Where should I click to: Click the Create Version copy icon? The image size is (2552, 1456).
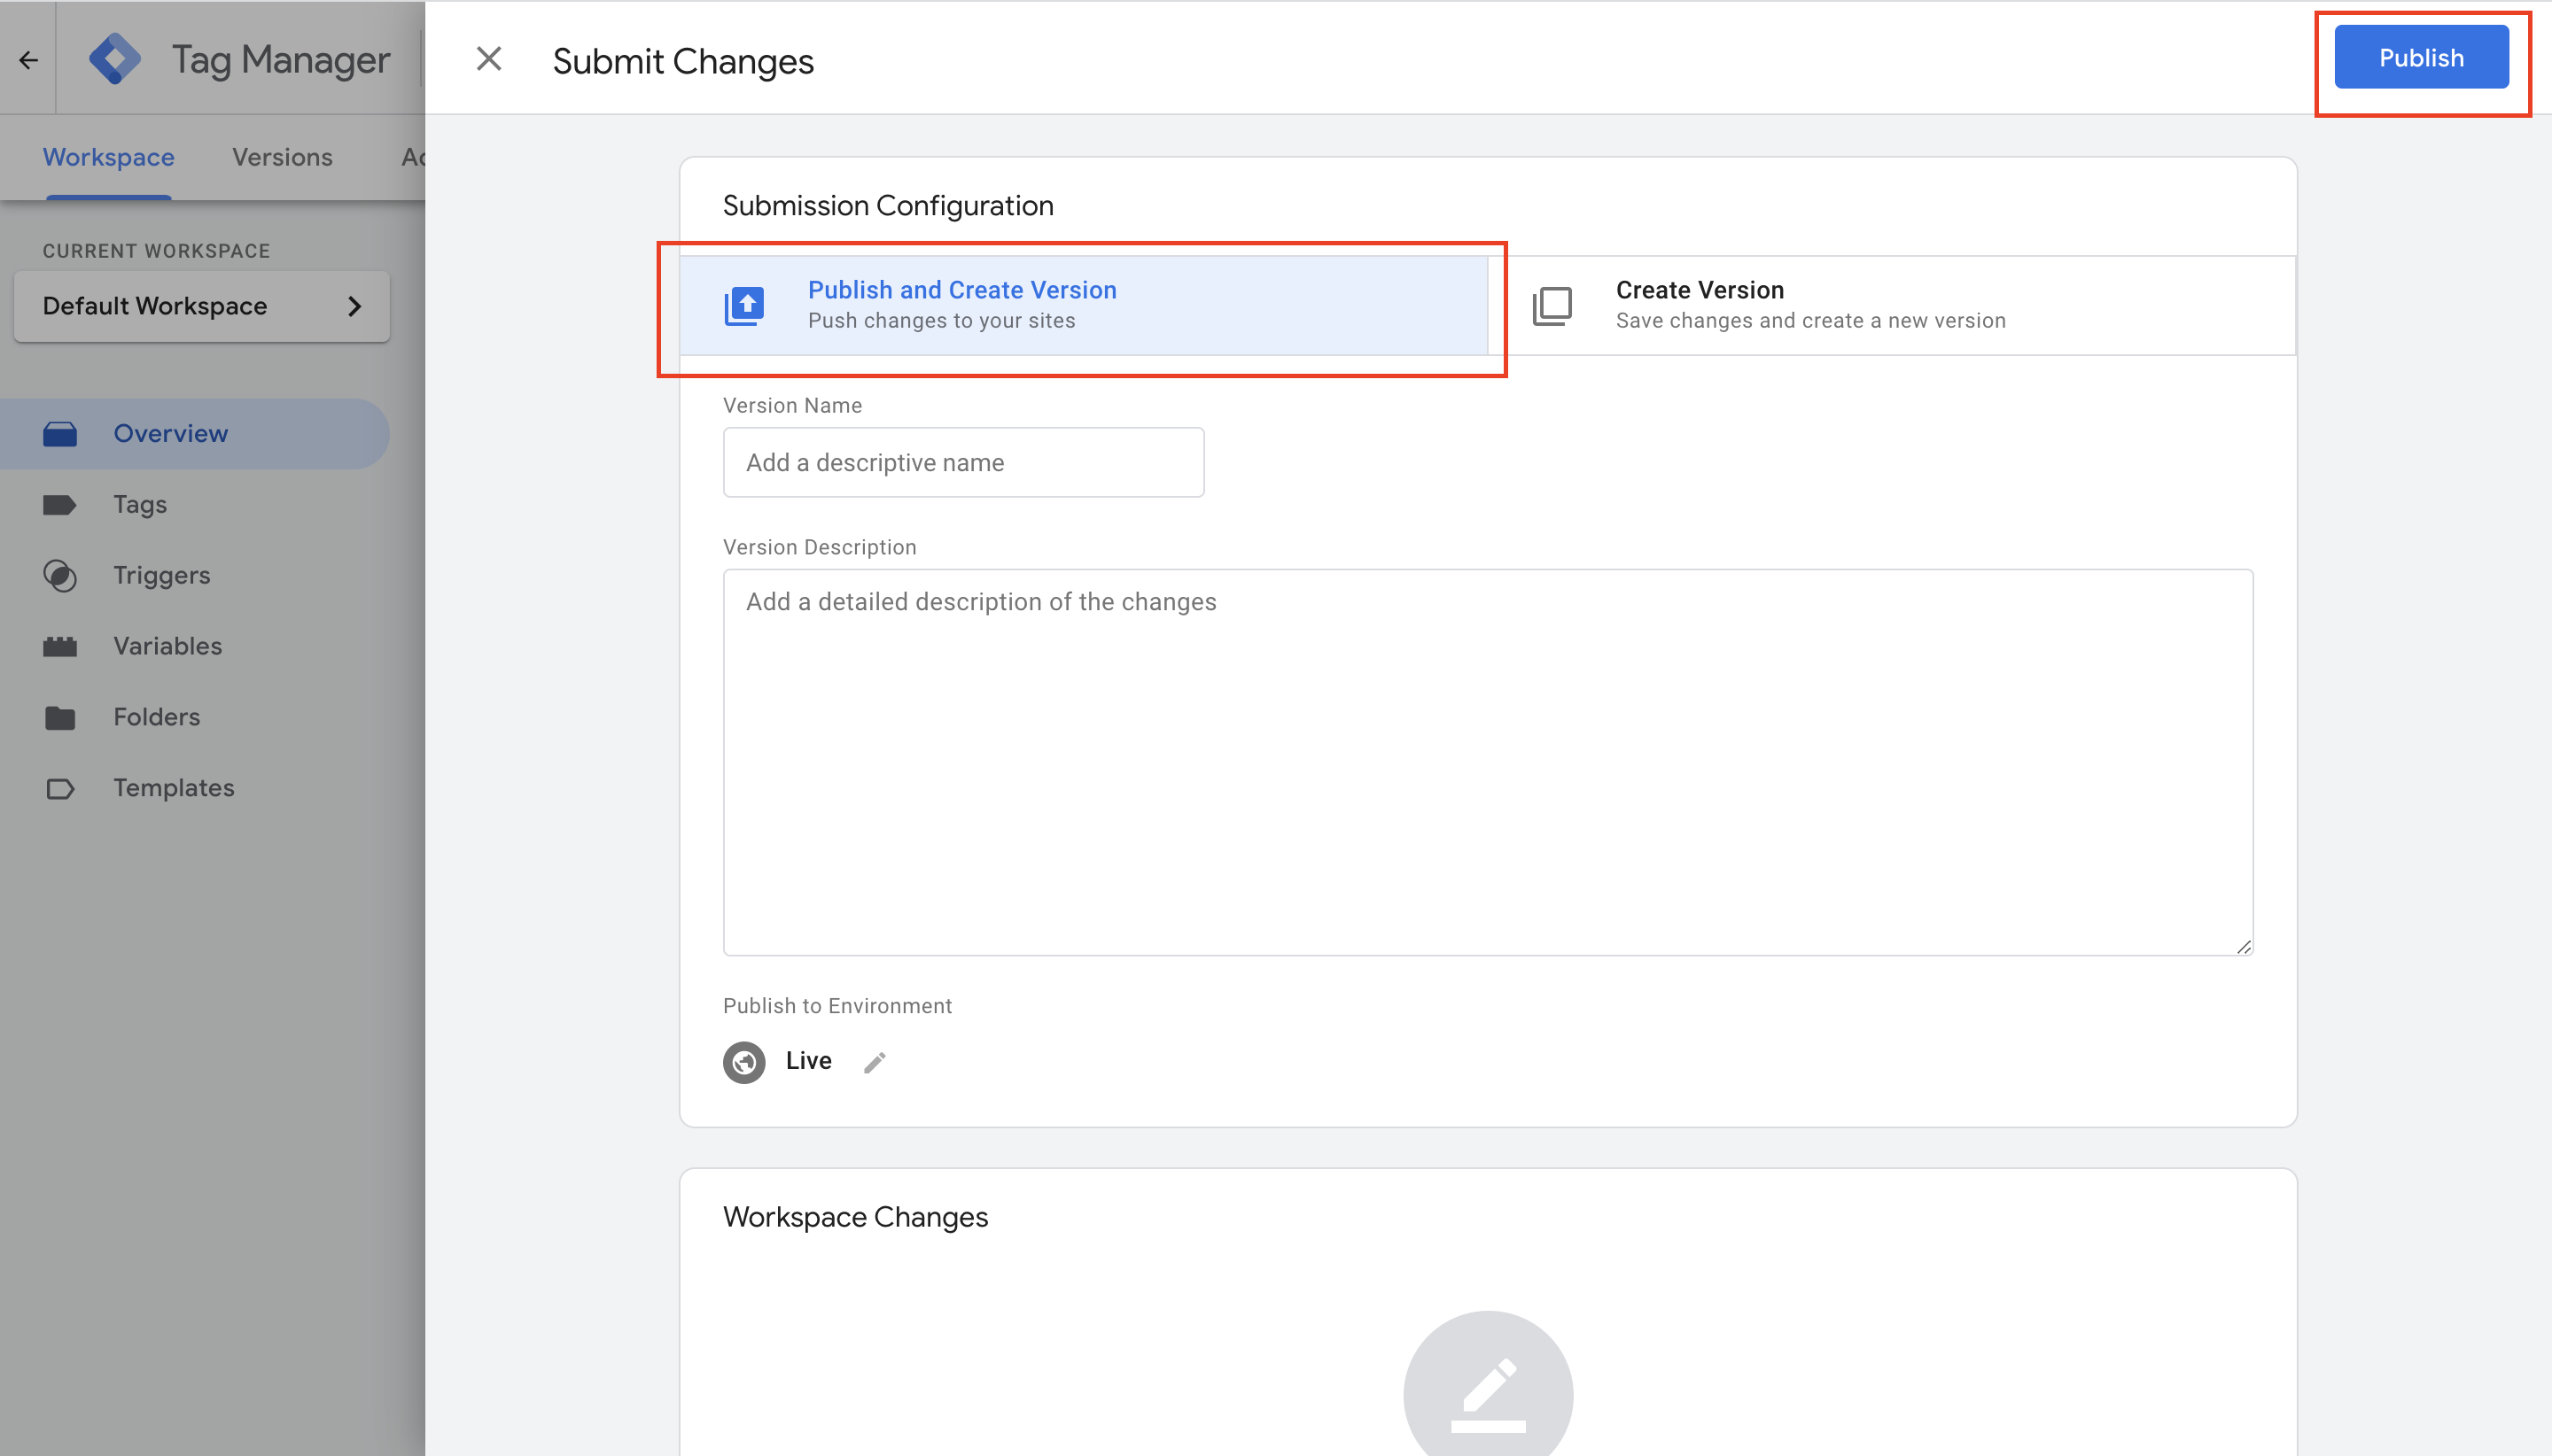(x=1552, y=306)
